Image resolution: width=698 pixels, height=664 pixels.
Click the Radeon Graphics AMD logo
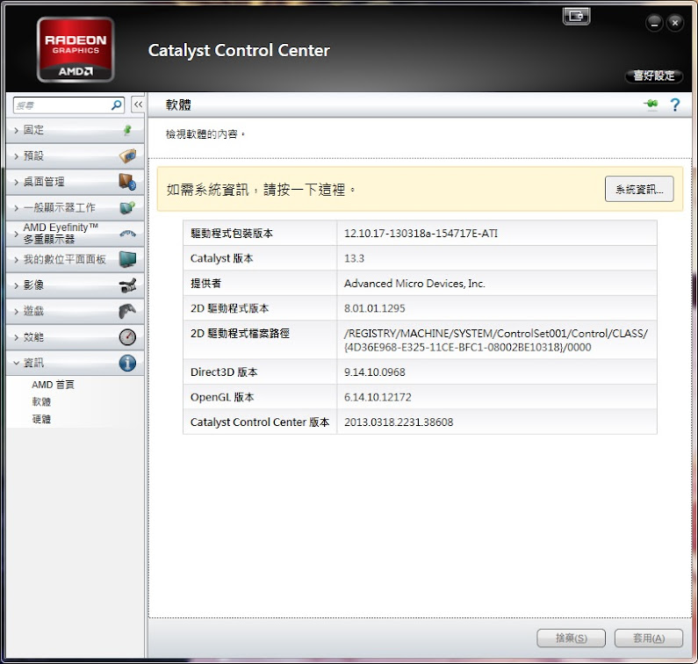coord(76,49)
